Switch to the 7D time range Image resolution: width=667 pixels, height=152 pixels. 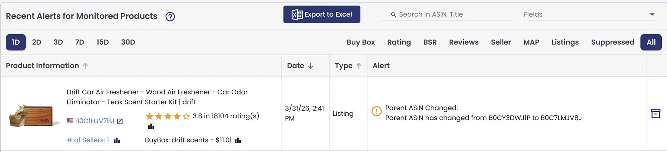coord(80,42)
